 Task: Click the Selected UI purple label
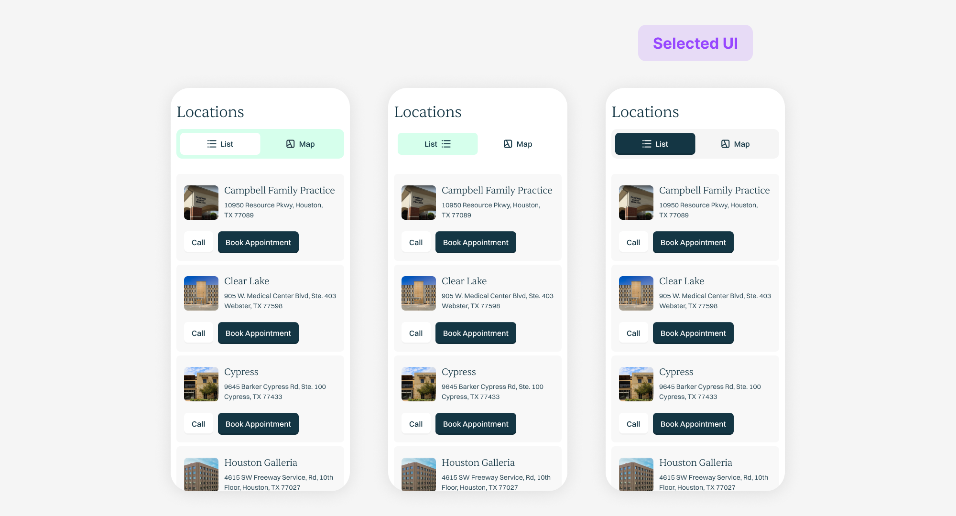695,43
